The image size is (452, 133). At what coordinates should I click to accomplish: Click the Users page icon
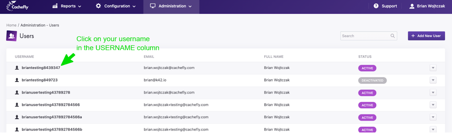click(x=11, y=36)
